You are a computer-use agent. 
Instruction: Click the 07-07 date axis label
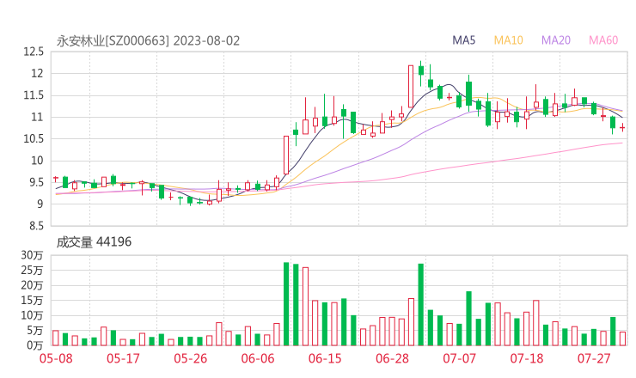pyautogui.click(x=459, y=358)
